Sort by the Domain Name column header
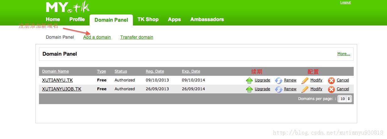Image resolution: width=387 pixels, height=139 pixels. tap(55, 71)
